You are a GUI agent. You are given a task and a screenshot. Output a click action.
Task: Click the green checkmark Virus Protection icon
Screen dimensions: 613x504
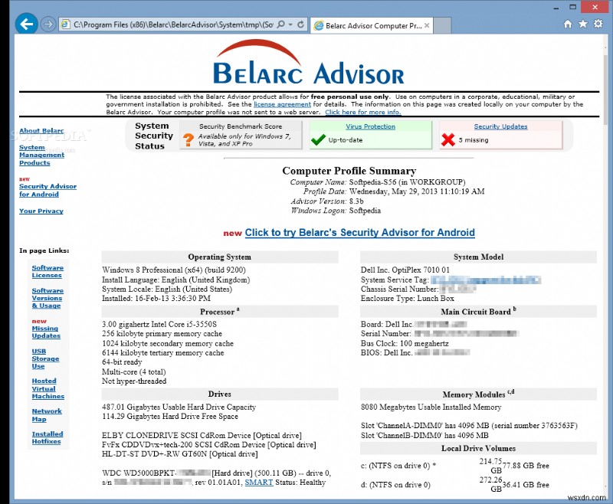318,139
